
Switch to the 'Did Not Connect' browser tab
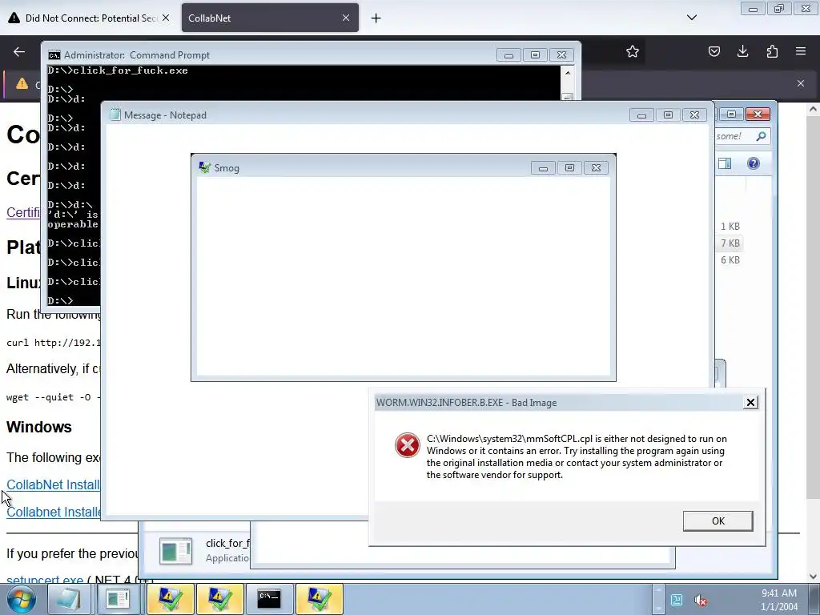tap(91, 18)
